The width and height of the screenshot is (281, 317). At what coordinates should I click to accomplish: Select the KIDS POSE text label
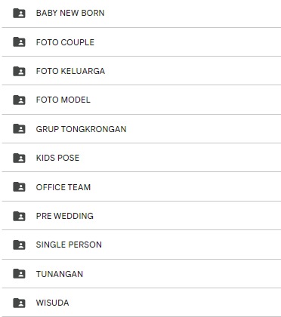click(x=57, y=158)
